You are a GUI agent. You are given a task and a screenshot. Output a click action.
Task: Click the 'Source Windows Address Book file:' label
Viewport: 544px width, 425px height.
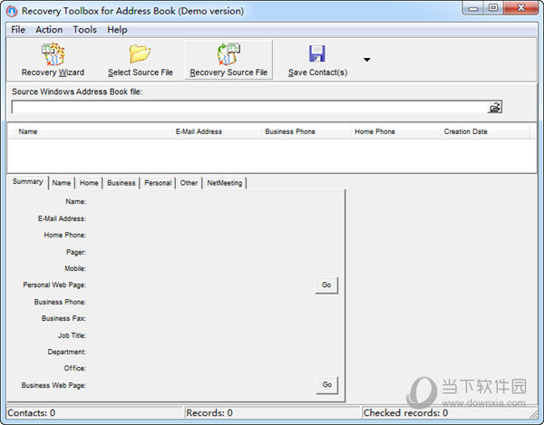[77, 92]
